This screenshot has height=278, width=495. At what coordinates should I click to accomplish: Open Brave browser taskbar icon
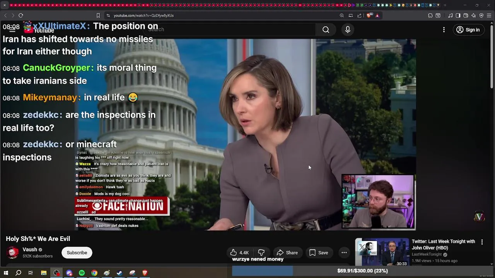145,273
